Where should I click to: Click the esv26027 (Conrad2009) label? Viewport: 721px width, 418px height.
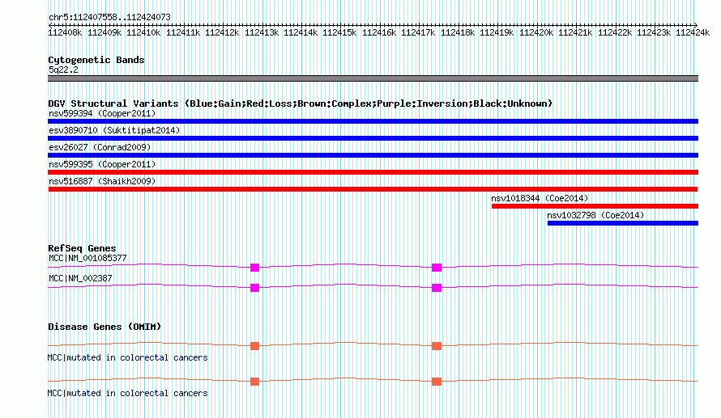coord(100,147)
